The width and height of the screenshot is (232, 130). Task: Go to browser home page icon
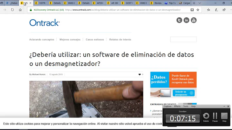pyautogui.click(x=20, y=10)
